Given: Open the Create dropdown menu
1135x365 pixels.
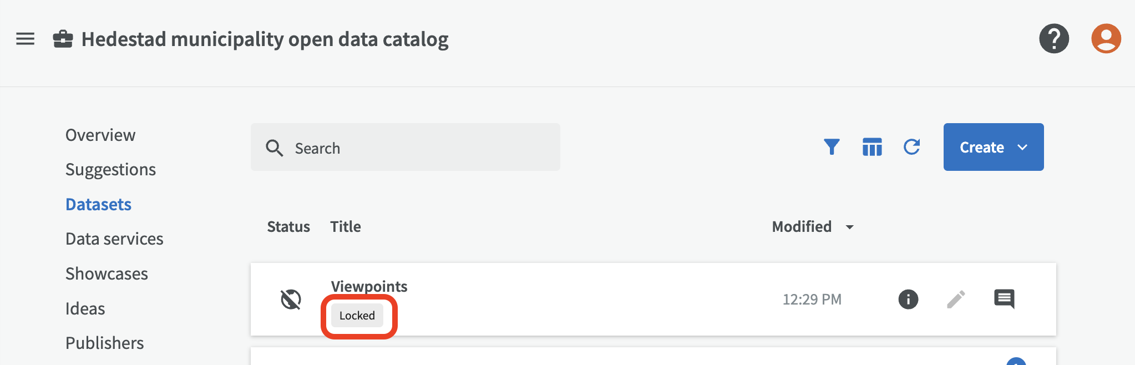Looking at the screenshot, I should click(x=993, y=147).
